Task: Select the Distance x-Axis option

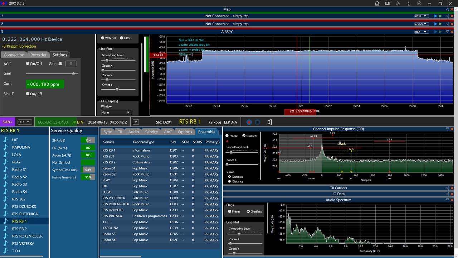Action: click(x=229, y=181)
